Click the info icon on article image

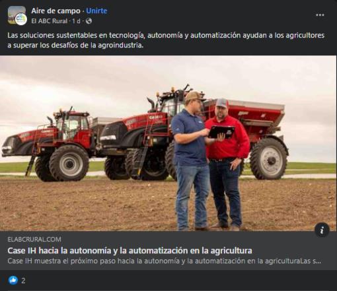(322, 230)
